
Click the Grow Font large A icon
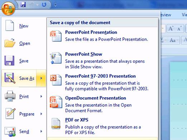pos(171,28)
